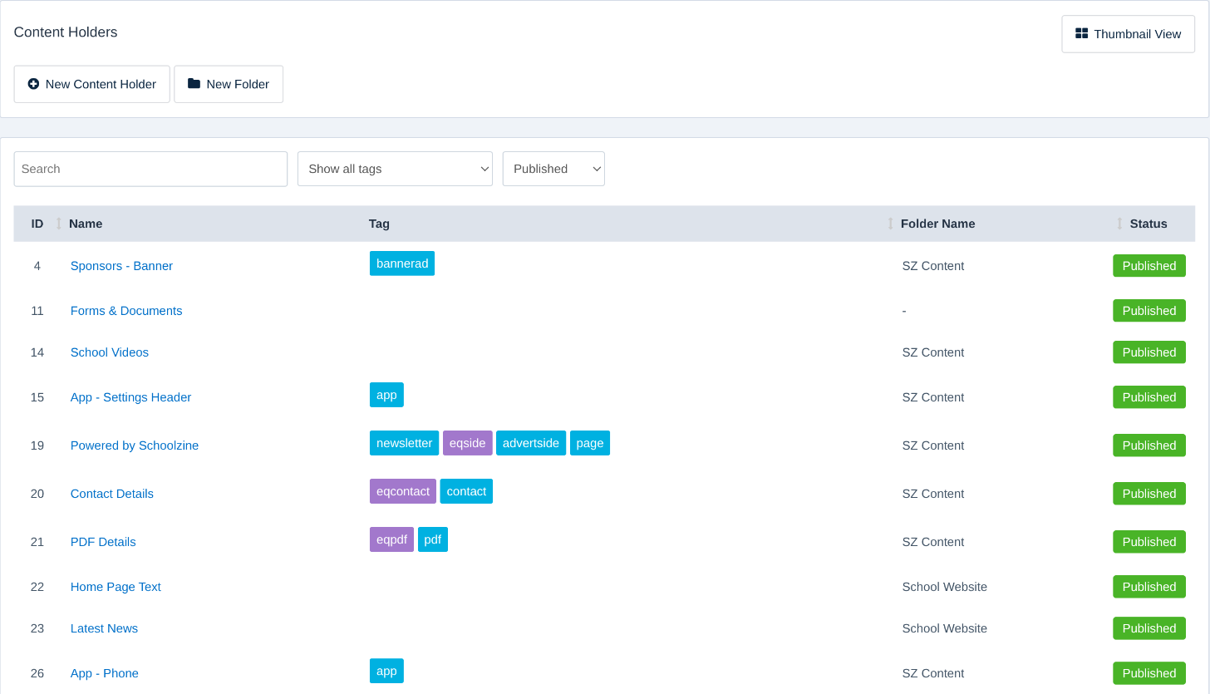The width and height of the screenshot is (1210, 694).
Task: Toggle Published status on Latest News
Action: pyautogui.click(x=1149, y=628)
